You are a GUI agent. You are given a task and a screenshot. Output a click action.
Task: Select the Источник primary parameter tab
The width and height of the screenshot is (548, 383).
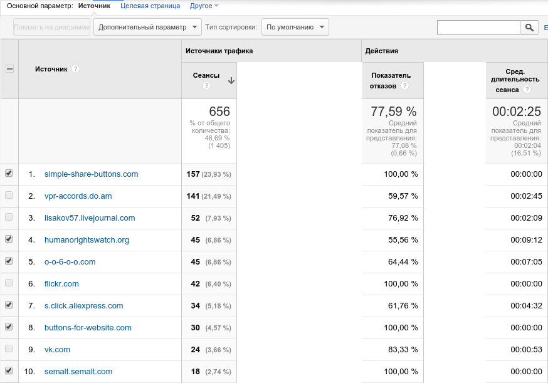pos(94,6)
